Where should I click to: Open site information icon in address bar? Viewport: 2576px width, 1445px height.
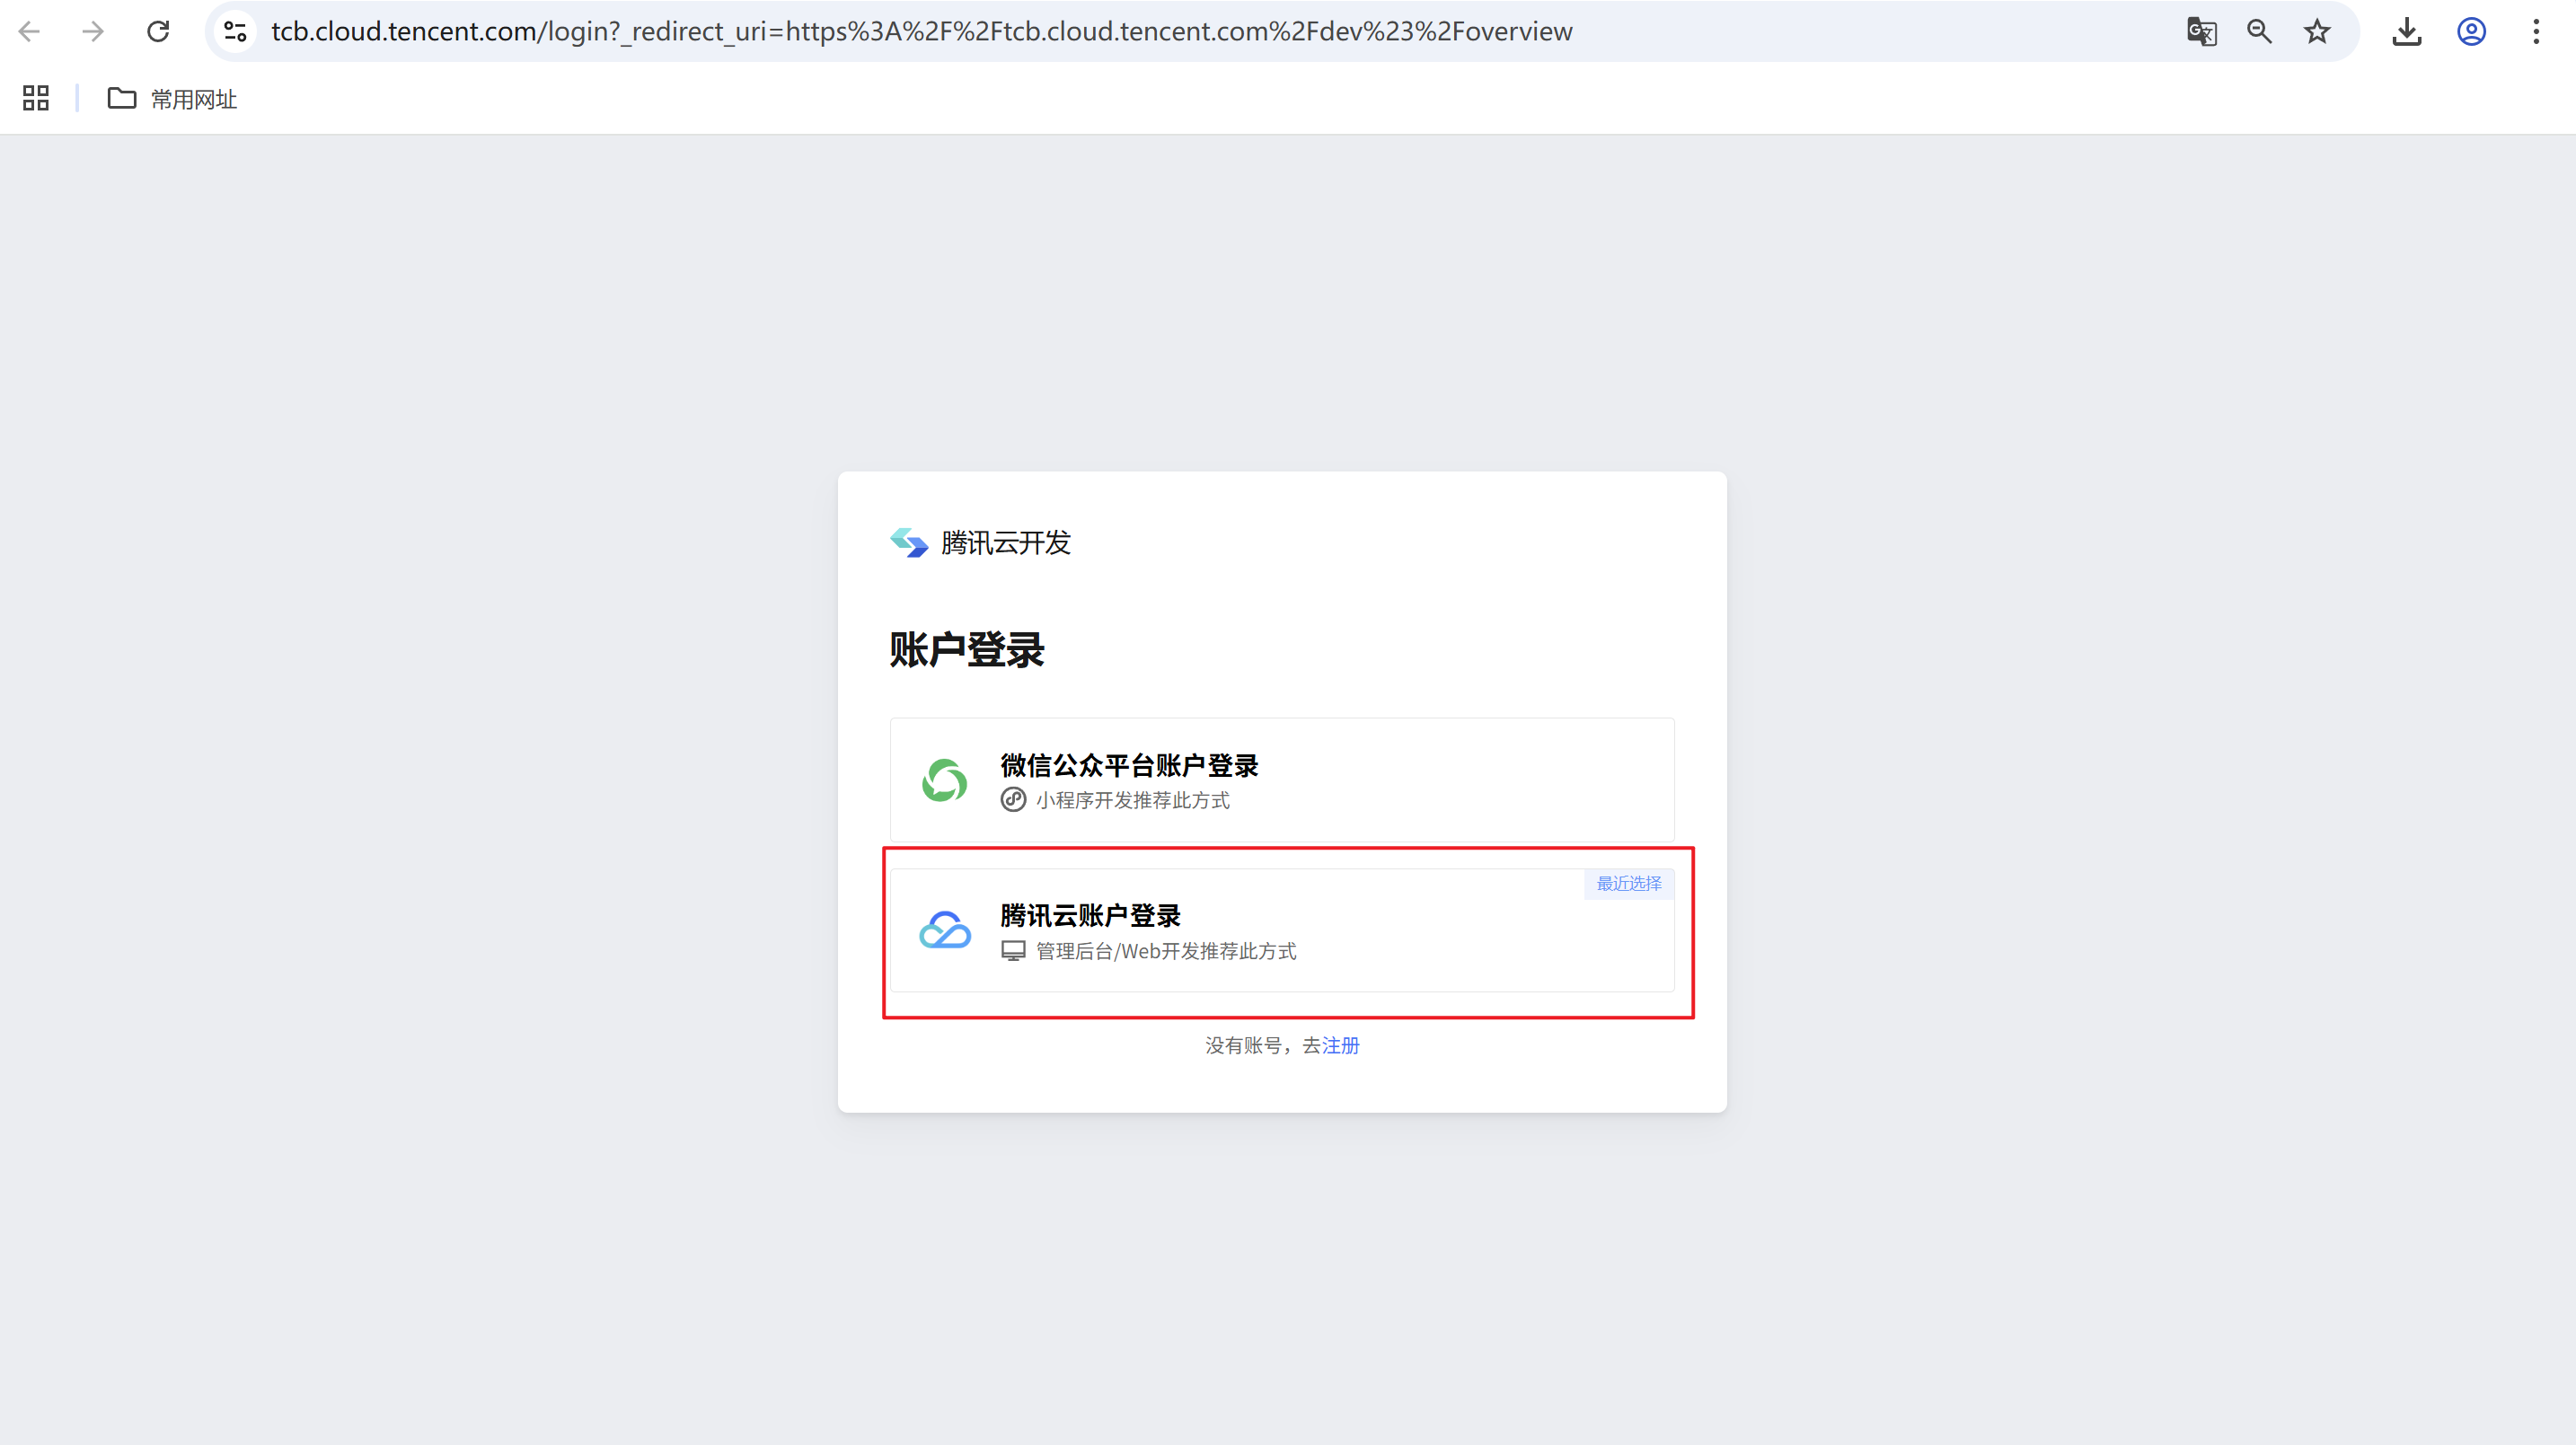click(235, 31)
